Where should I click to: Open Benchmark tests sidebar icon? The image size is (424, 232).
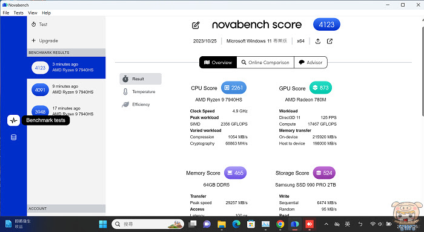(13, 120)
